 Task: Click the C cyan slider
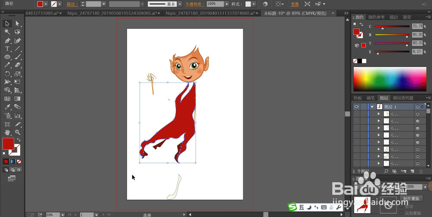click(x=392, y=26)
